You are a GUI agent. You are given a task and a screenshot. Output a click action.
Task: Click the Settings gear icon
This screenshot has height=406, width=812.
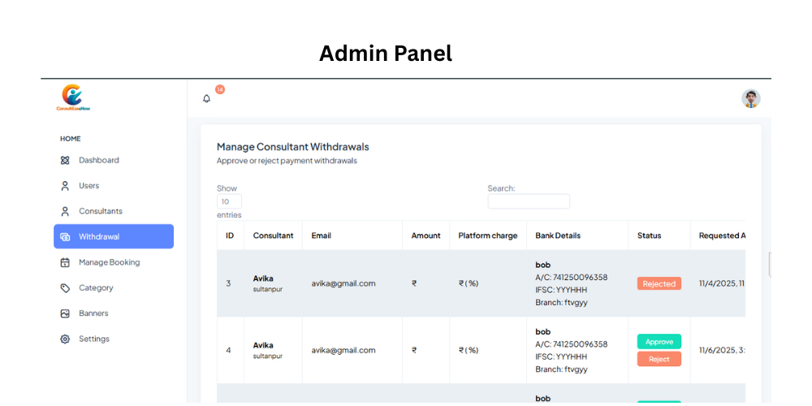(x=65, y=339)
